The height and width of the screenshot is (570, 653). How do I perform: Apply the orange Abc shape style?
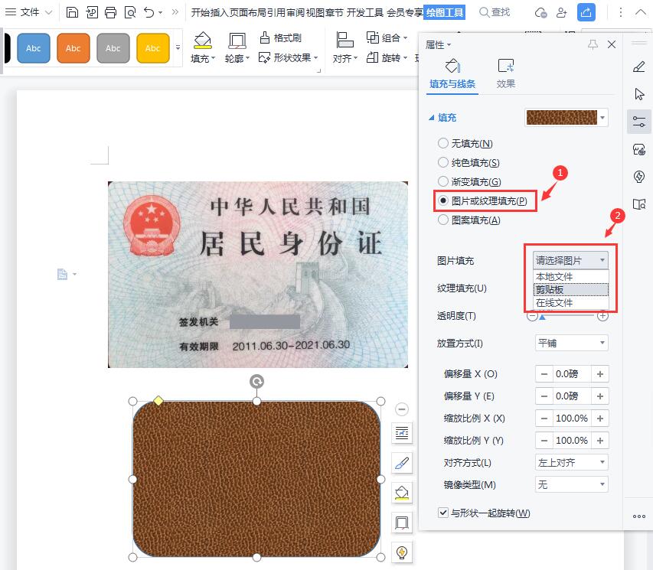tap(73, 48)
